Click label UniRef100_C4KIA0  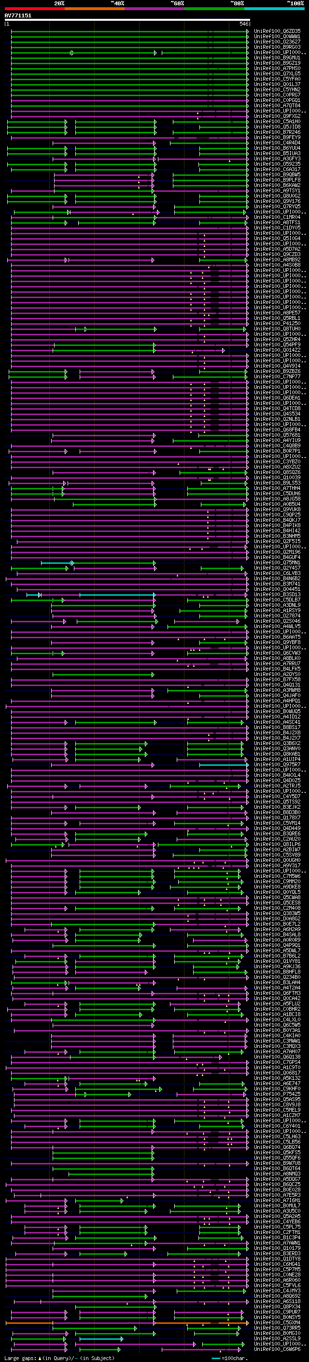point(277,1035)
